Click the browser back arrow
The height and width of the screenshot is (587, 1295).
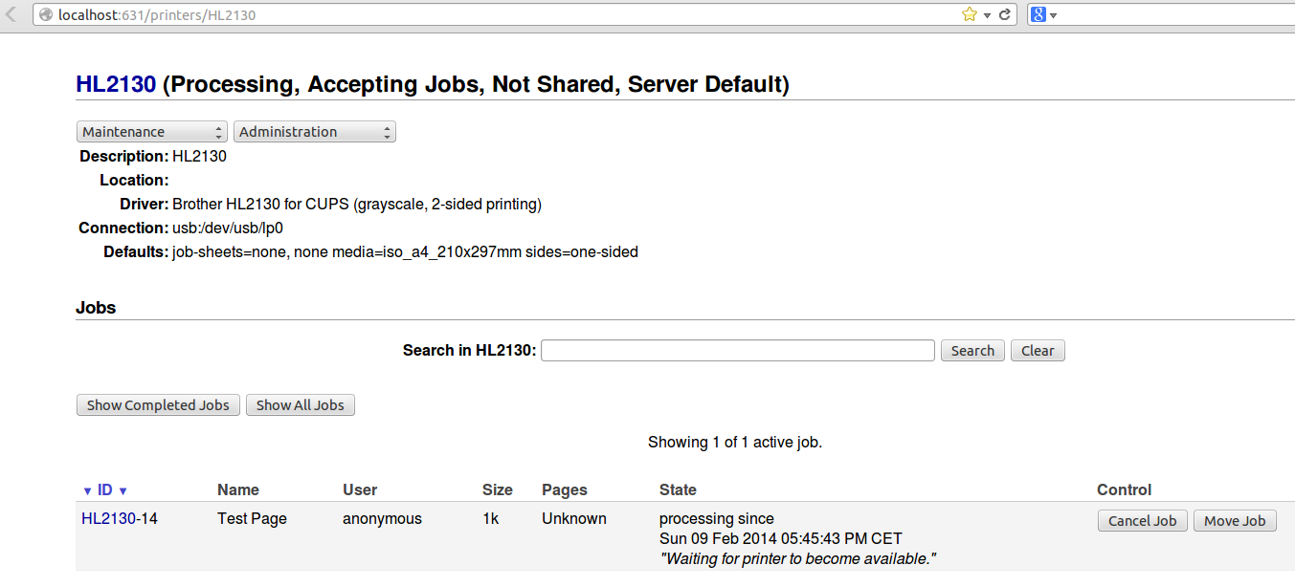coord(12,14)
